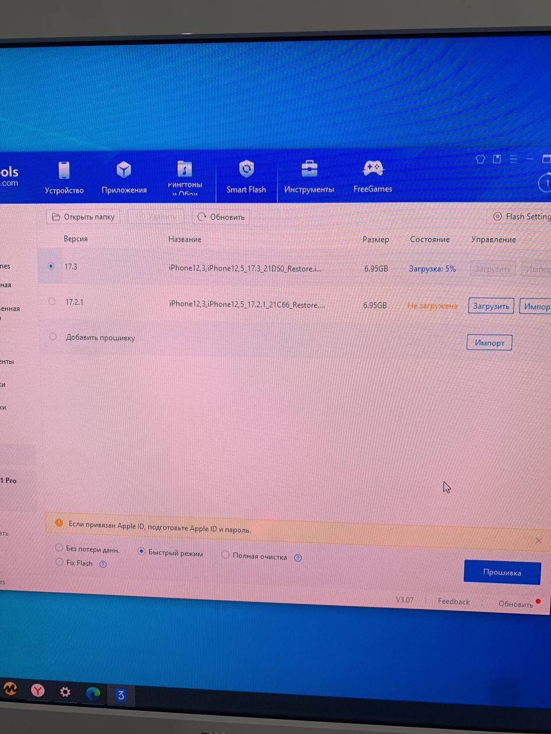551x734 pixels.
Task: Open Flash Setting options
Action: click(x=521, y=216)
